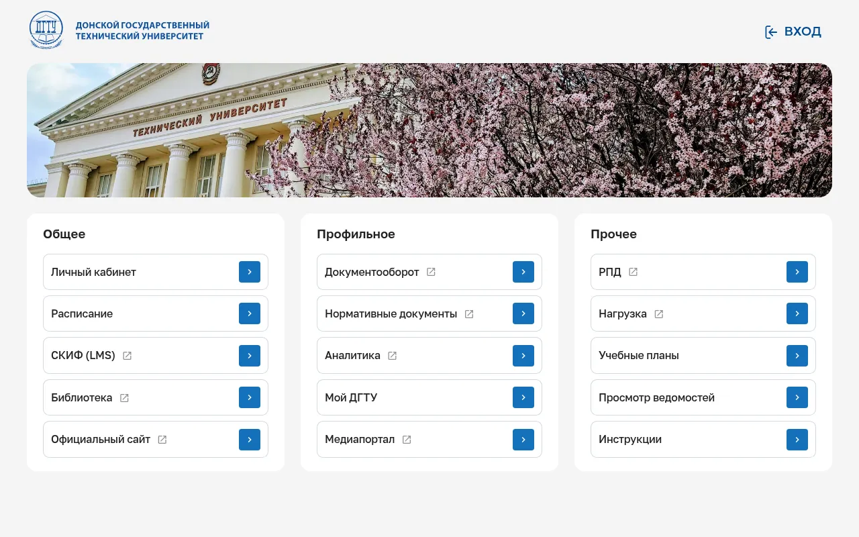Image resolution: width=859 pixels, height=537 pixels.
Task: Click the ВХОД login button
Action: coord(793,32)
